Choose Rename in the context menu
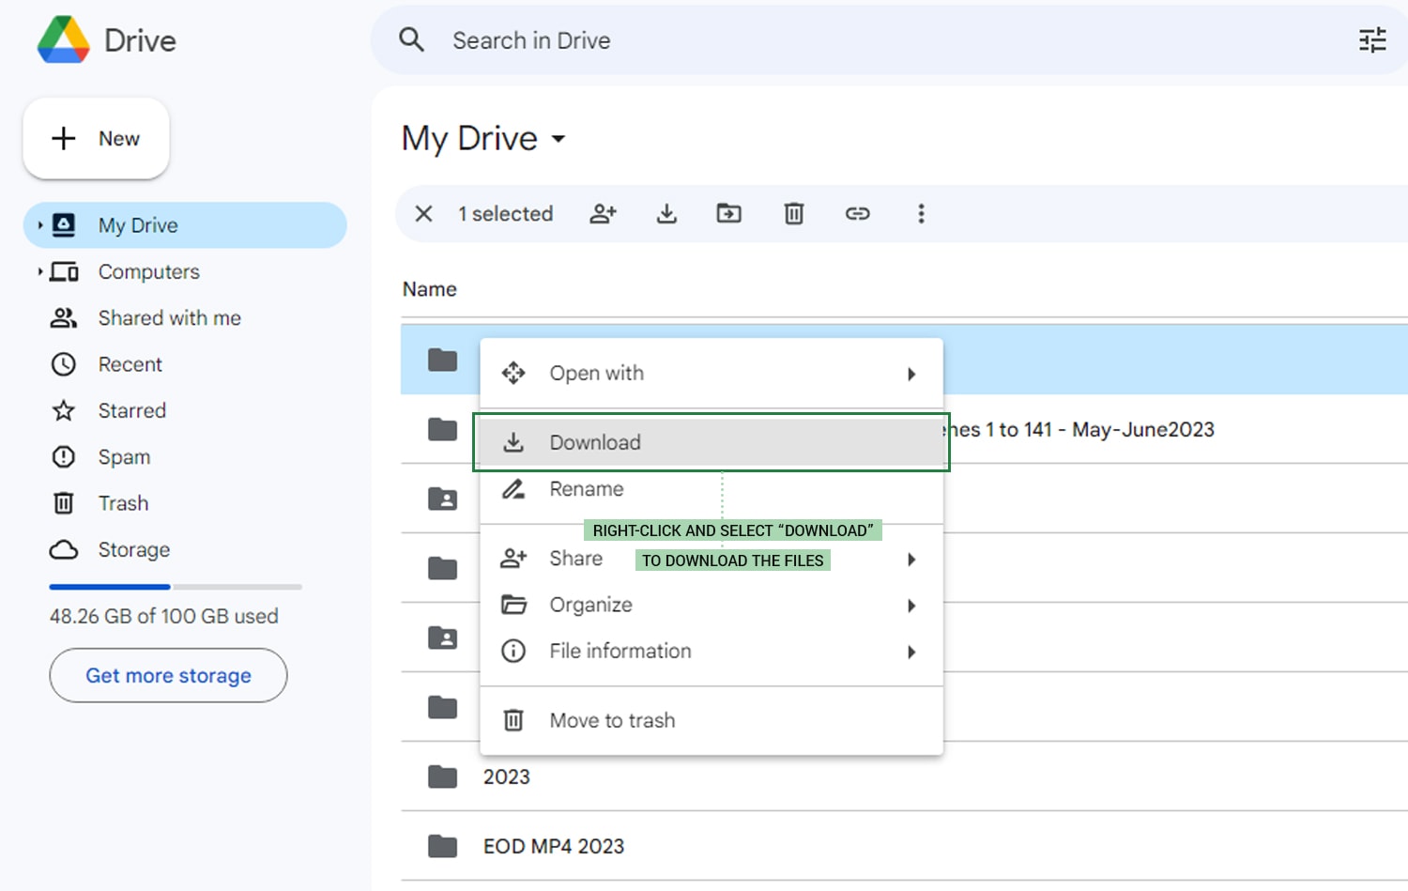This screenshot has height=891, width=1408. pyautogui.click(x=586, y=489)
